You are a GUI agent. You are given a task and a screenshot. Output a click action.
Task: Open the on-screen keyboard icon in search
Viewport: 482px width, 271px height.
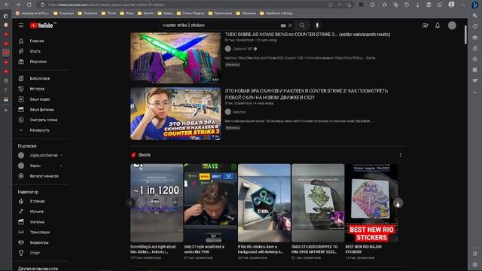coord(283,26)
